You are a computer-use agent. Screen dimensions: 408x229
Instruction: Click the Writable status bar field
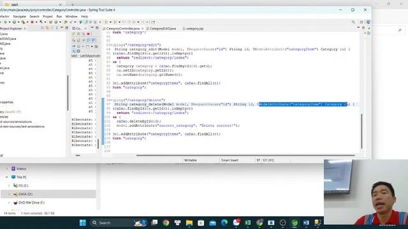coord(190,160)
